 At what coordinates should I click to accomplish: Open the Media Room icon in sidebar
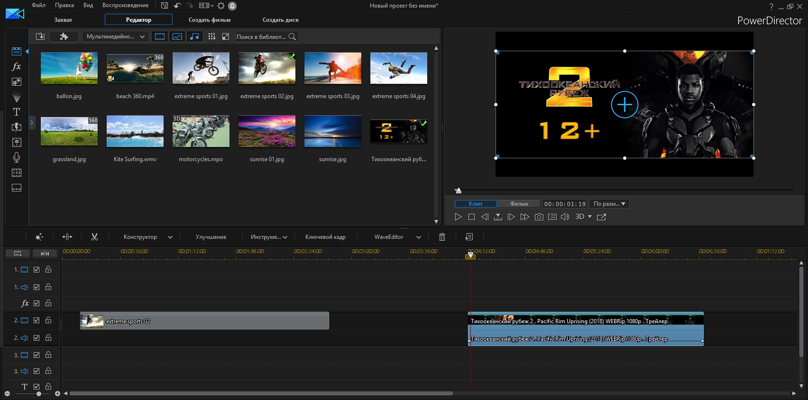pos(17,51)
